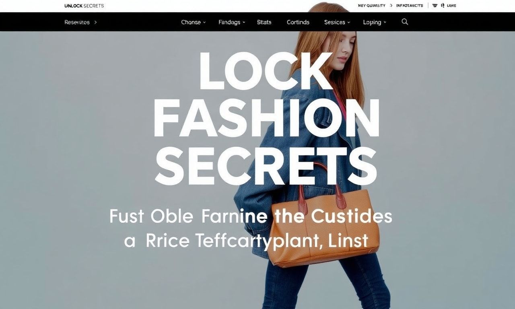Click the hero subtitle text starting 'Fust Oble'
This screenshot has height=309, width=515.
point(250,229)
